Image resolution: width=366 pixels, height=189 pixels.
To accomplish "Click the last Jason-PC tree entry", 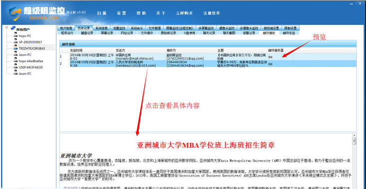I will (25, 73).
